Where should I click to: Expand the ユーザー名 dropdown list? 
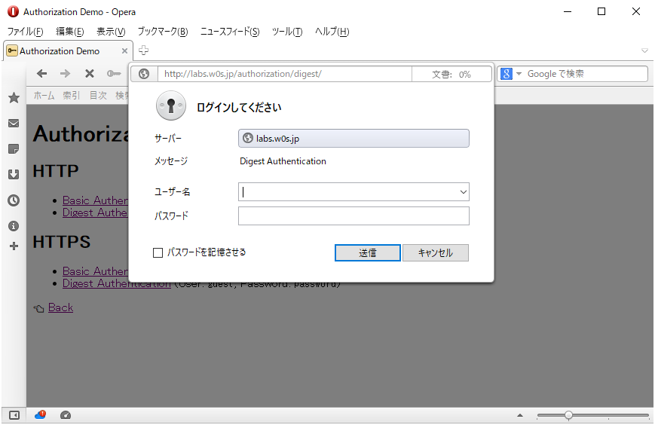click(x=463, y=192)
